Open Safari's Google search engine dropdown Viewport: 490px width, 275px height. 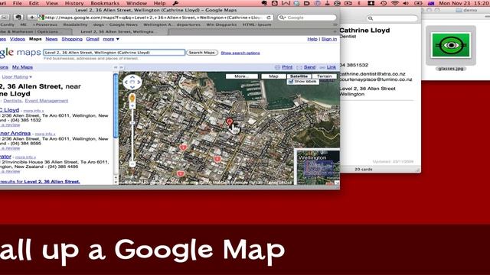(283, 18)
